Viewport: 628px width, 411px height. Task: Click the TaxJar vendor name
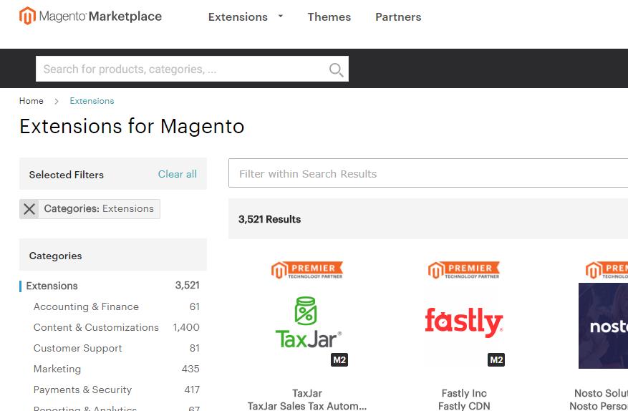click(307, 393)
